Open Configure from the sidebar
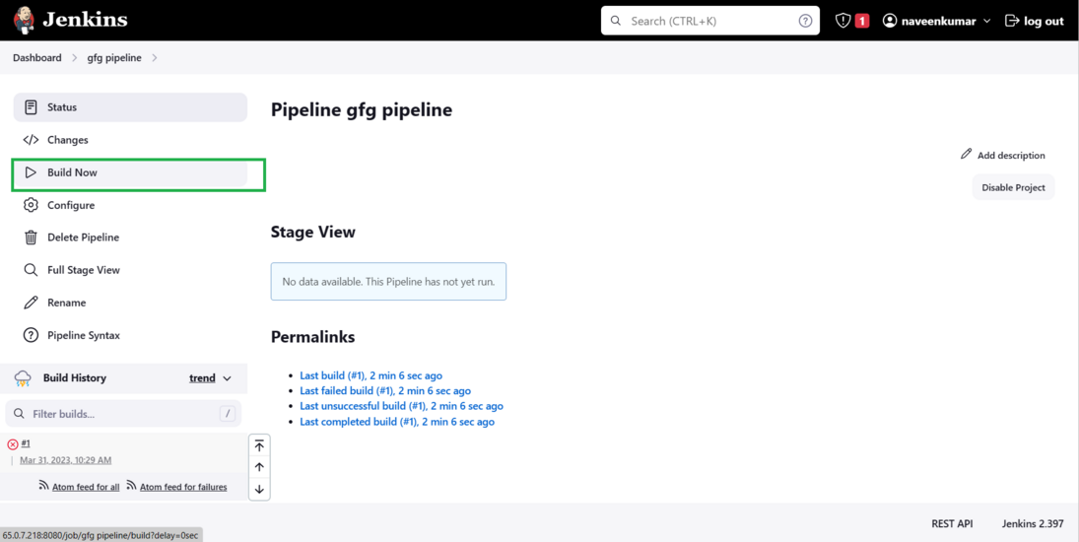 (71, 205)
